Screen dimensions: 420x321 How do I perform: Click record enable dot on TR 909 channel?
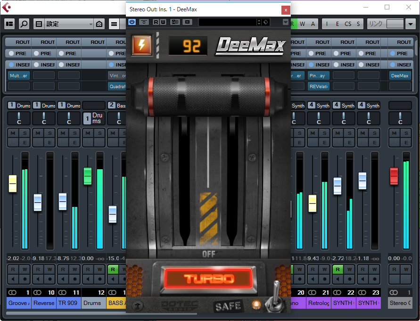(75, 279)
